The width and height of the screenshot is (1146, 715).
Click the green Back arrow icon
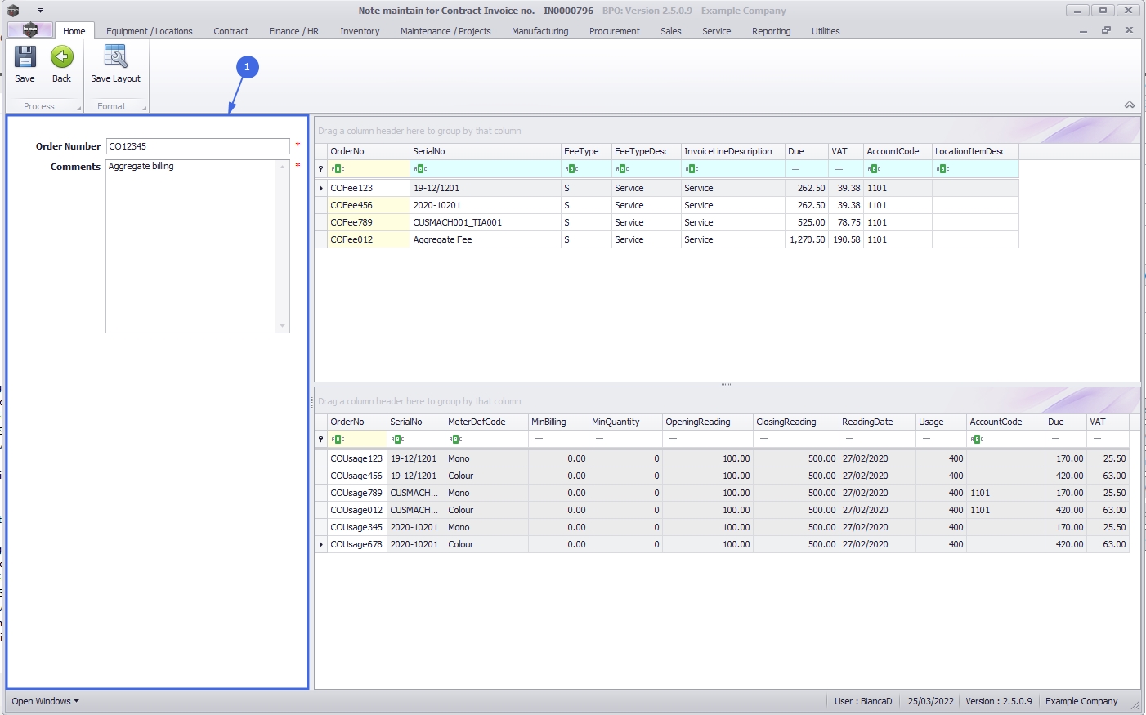click(62, 58)
